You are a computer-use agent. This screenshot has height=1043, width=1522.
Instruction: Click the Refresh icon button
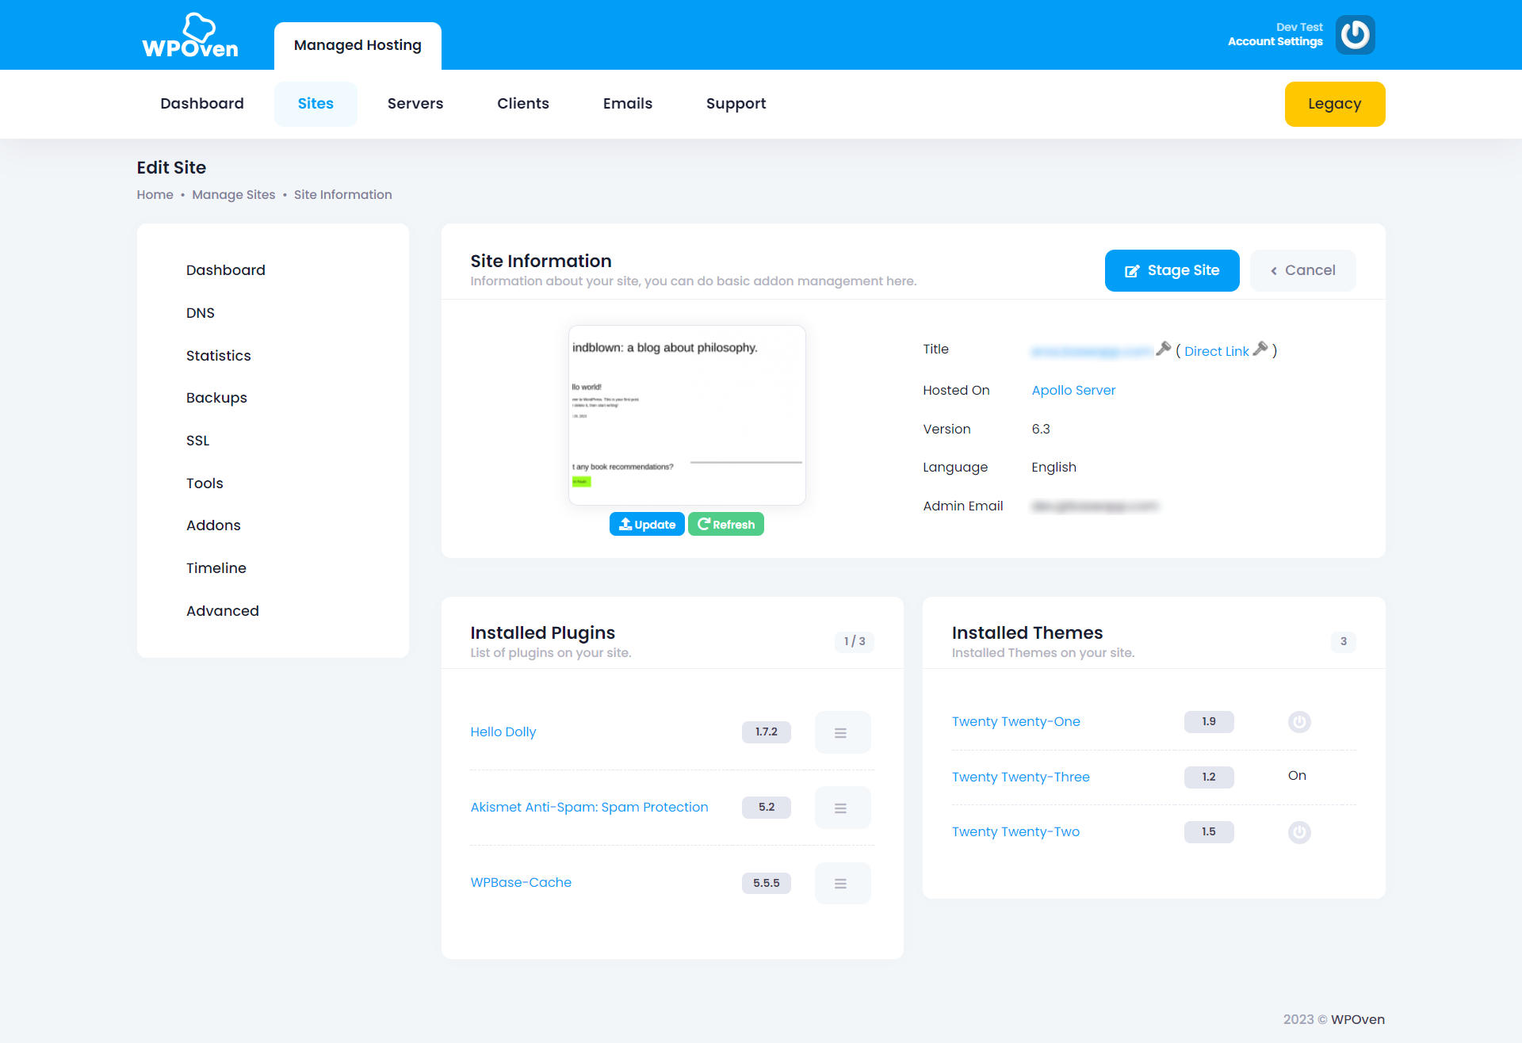click(725, 524)
